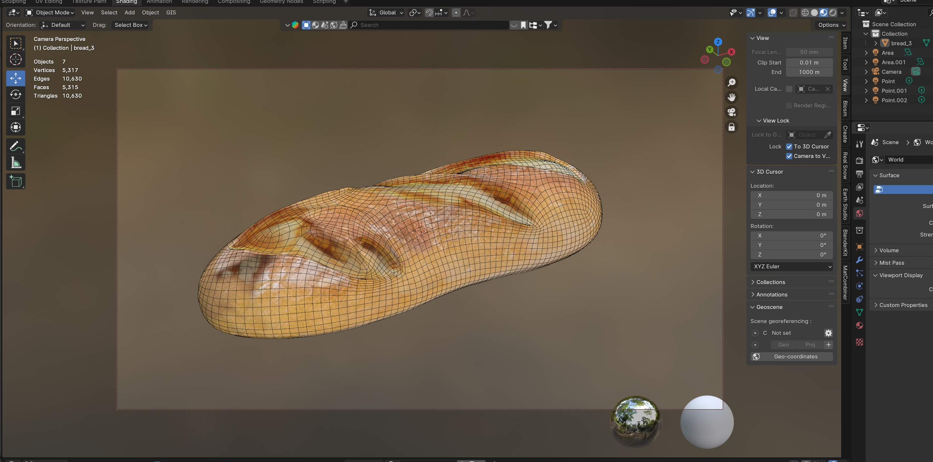Select the Scale tool

(15, 111)
